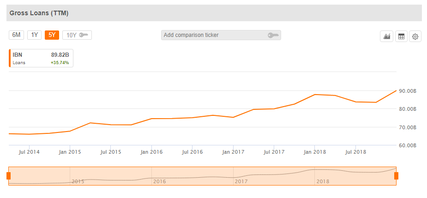Click 2016 in the range navigator
427x198 pixels.
(x=160, y=181)
